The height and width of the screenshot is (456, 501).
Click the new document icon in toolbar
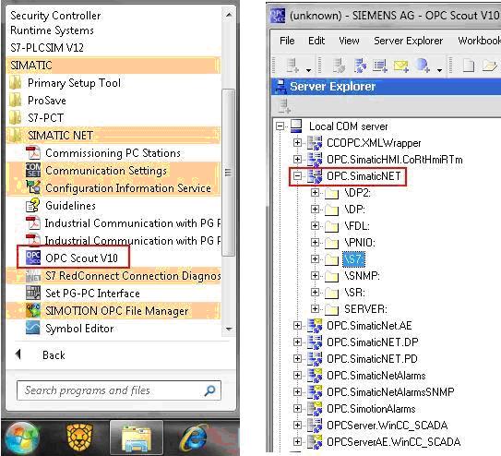click(468, 66)
